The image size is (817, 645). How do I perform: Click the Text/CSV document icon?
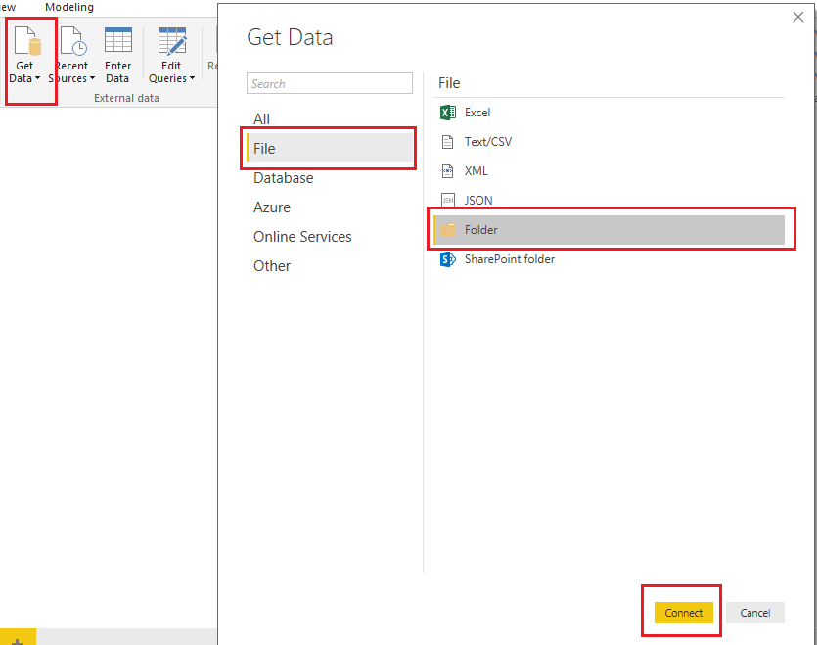[447, 142]
